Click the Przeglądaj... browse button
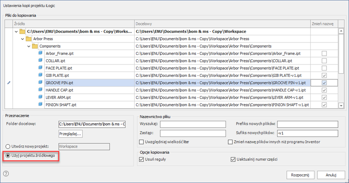 71,133
